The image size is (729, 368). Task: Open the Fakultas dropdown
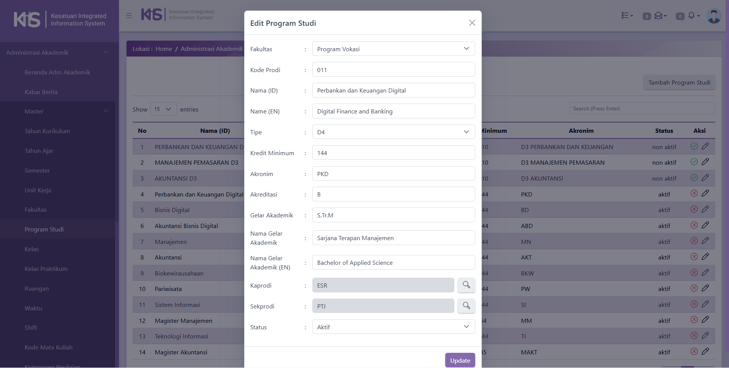click(393, 49)
